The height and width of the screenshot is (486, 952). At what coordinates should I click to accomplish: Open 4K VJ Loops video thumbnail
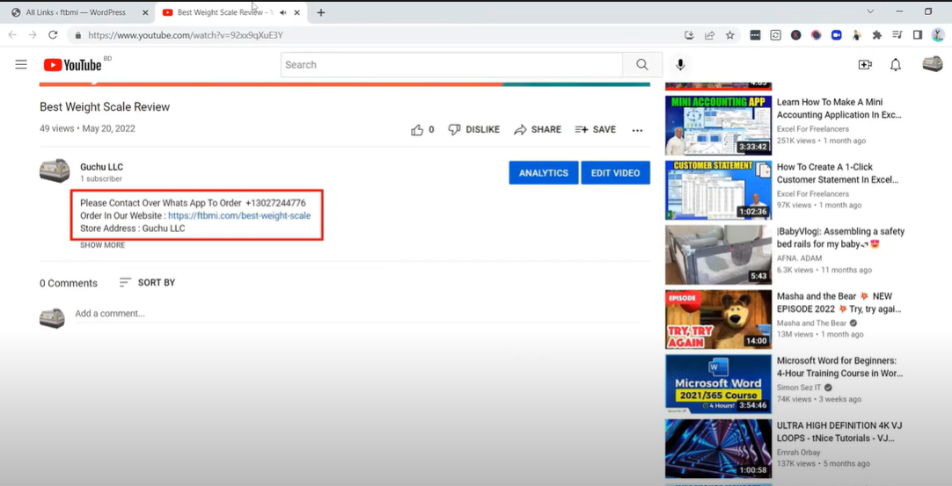click(x=718, y=449)
